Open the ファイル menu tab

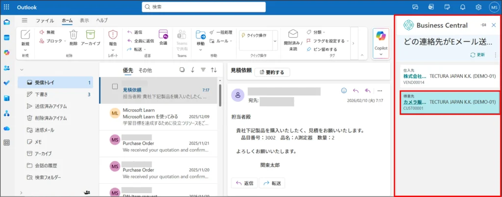pyautogui.click(x=45, y=21)
